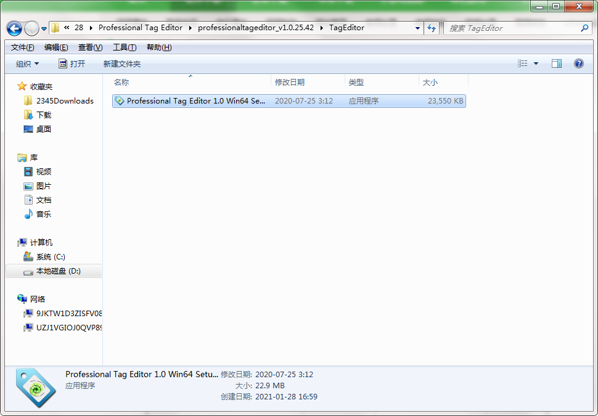Click the details pane 修改日期 value
This screenshot has height=416, width=598.
284,375
